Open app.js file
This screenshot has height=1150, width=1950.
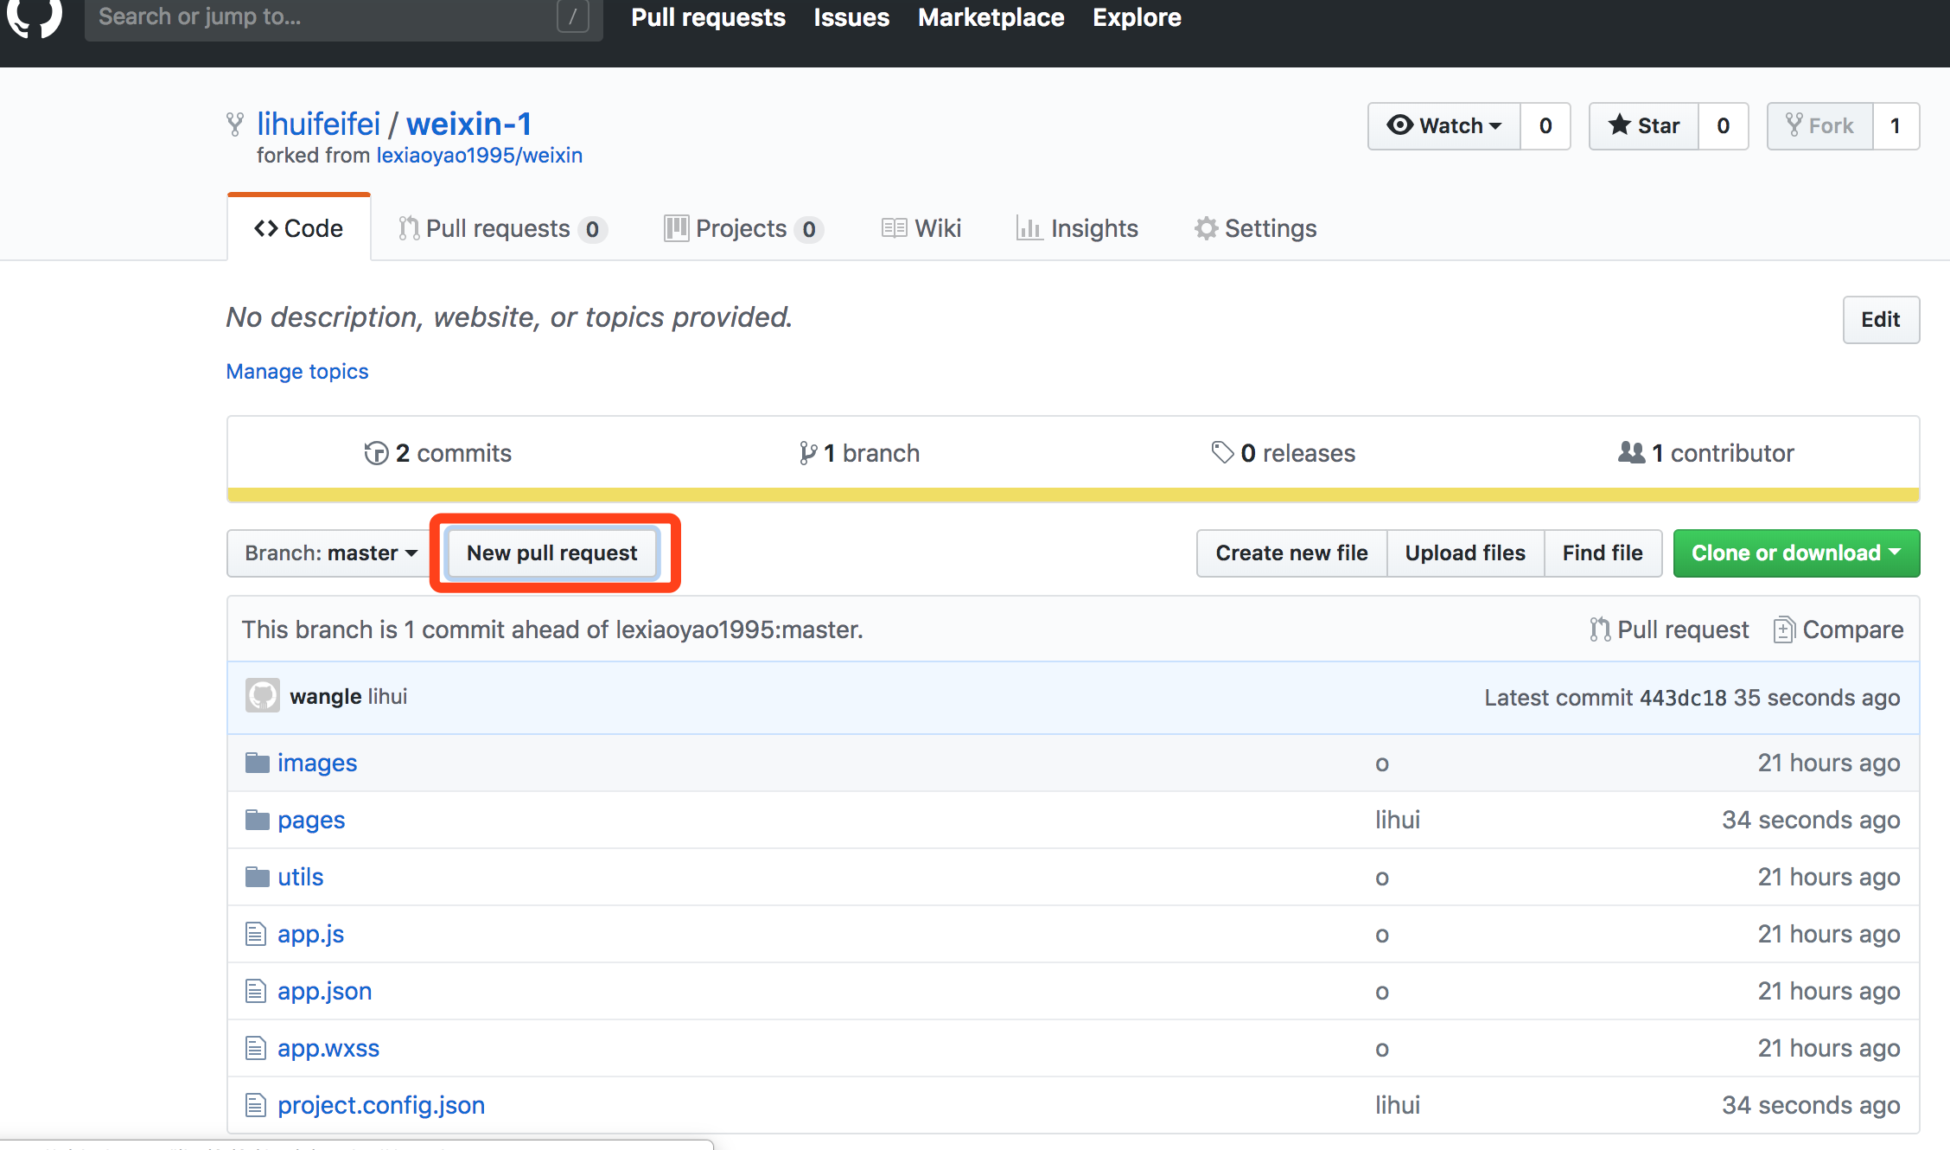click(x=311, y=934)
